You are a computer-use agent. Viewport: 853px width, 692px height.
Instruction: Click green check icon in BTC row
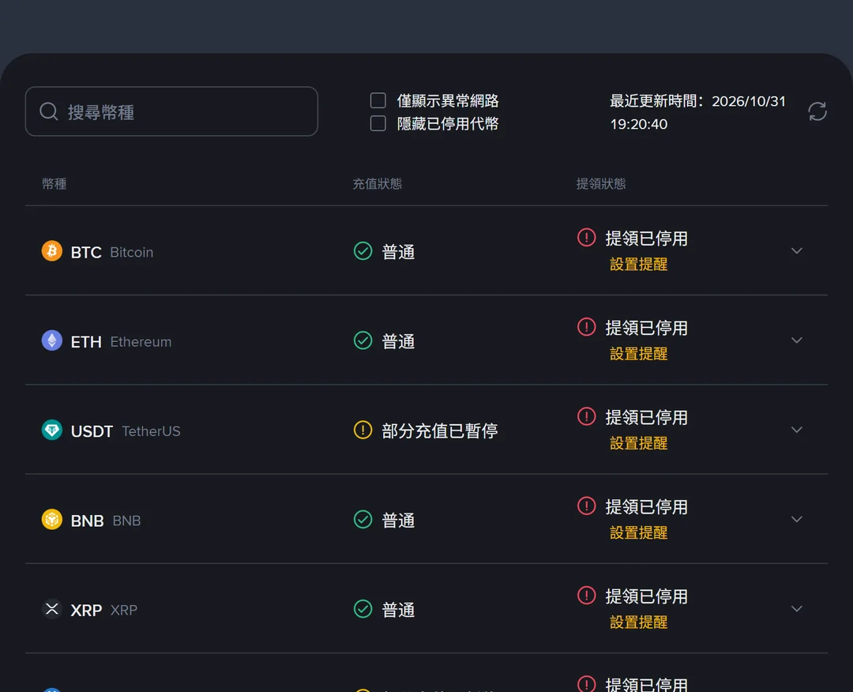tap(363, 250)
